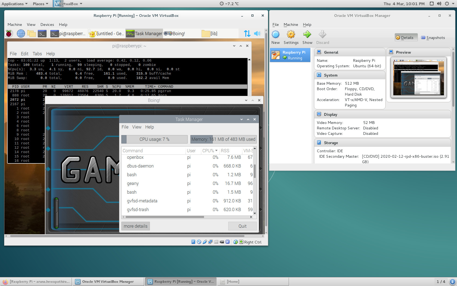Click the more details button
Image resolution: width=457 pixels, height=286 pixels.
coord(135,226)
